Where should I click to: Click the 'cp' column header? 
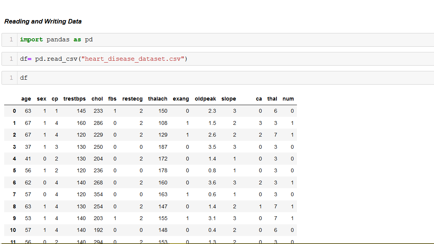pyautogui.click(x=55, y=99)
